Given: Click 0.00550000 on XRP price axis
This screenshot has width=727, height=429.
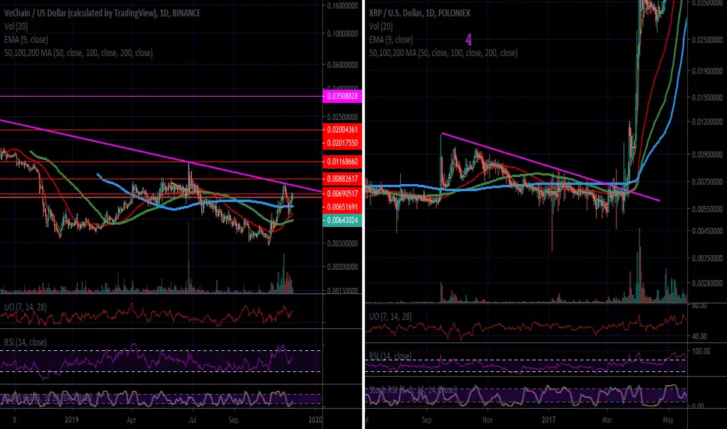Looking at the screenshot, I should [707, 209].
